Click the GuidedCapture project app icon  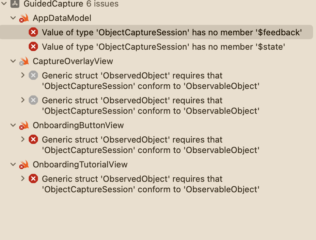tap(15, 3)
